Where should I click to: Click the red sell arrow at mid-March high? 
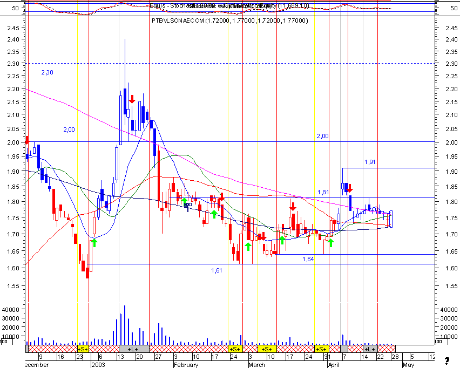(293, 207)
